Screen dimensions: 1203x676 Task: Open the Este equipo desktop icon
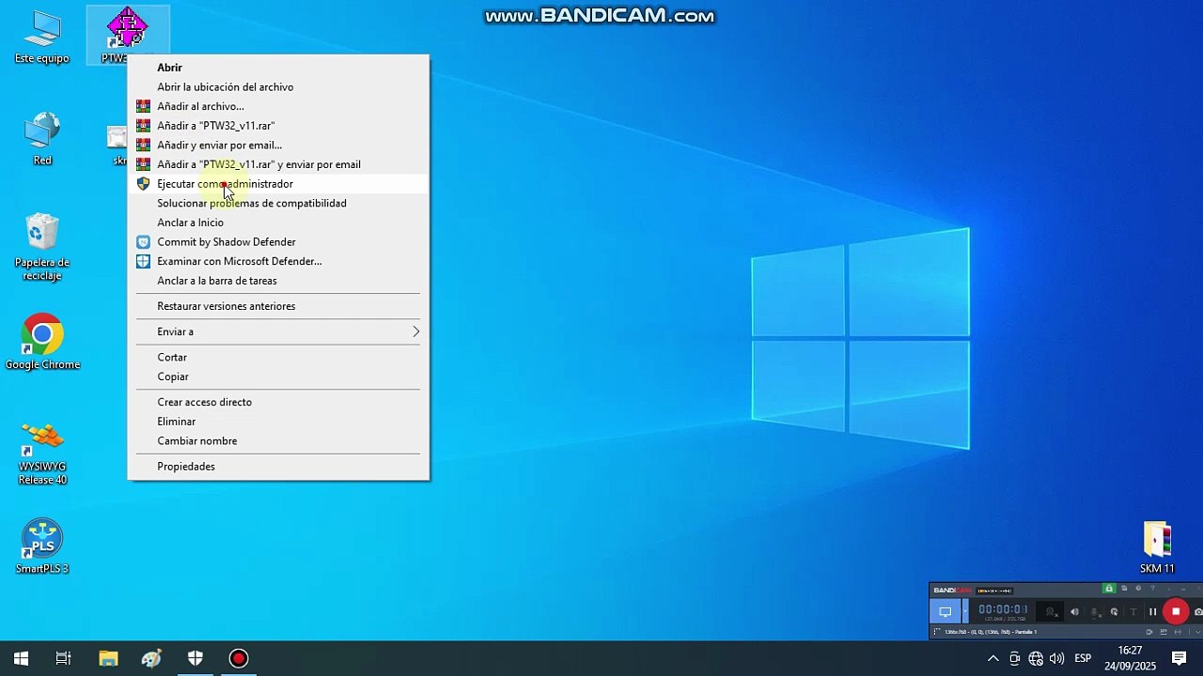coord(42,38)
